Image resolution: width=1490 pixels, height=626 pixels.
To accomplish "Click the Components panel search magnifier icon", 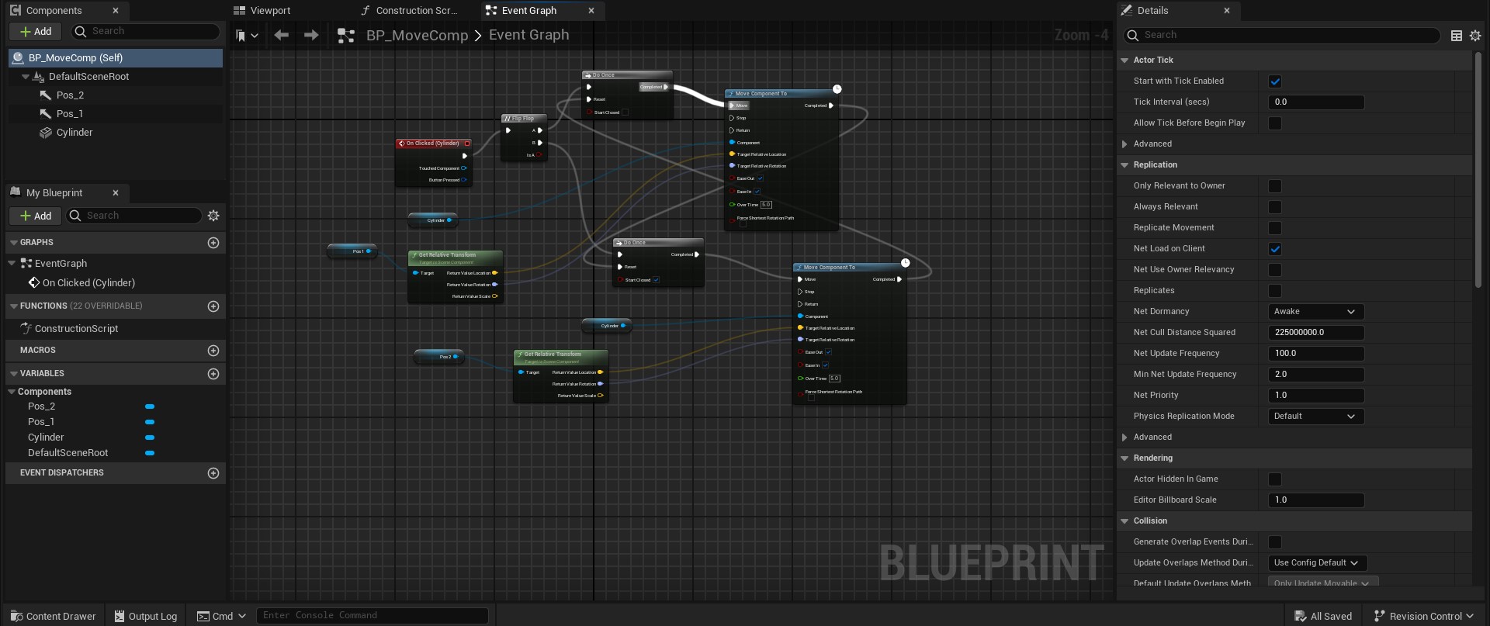I will pyautogui.click(x=80, y=32).
